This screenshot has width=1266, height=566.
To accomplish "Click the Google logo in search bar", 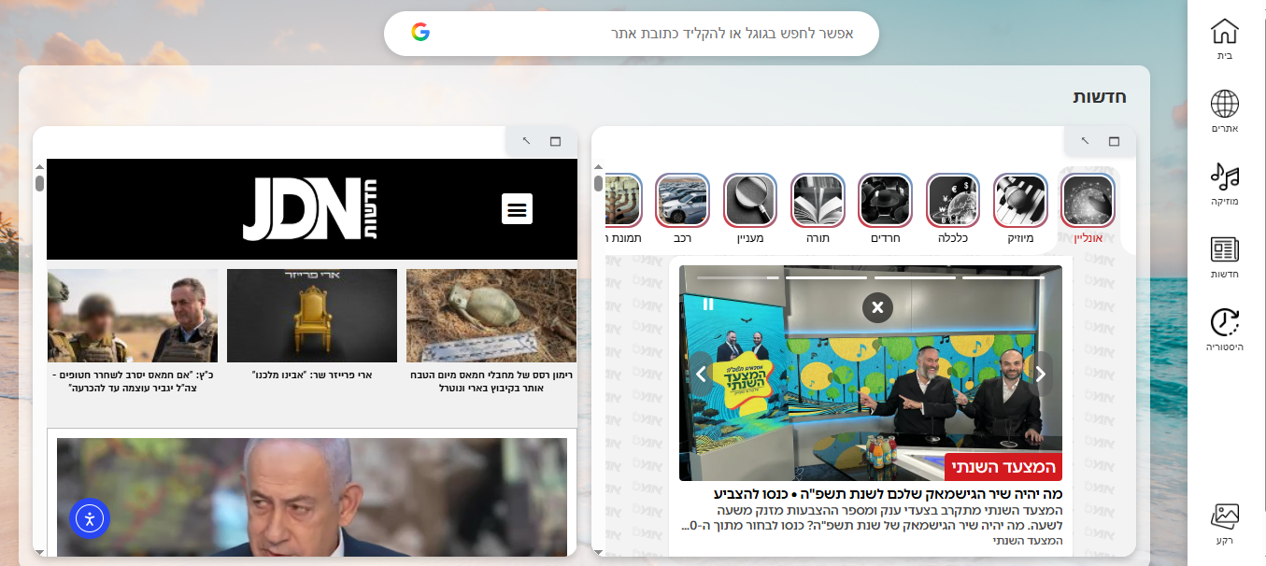I will (420, 33).
